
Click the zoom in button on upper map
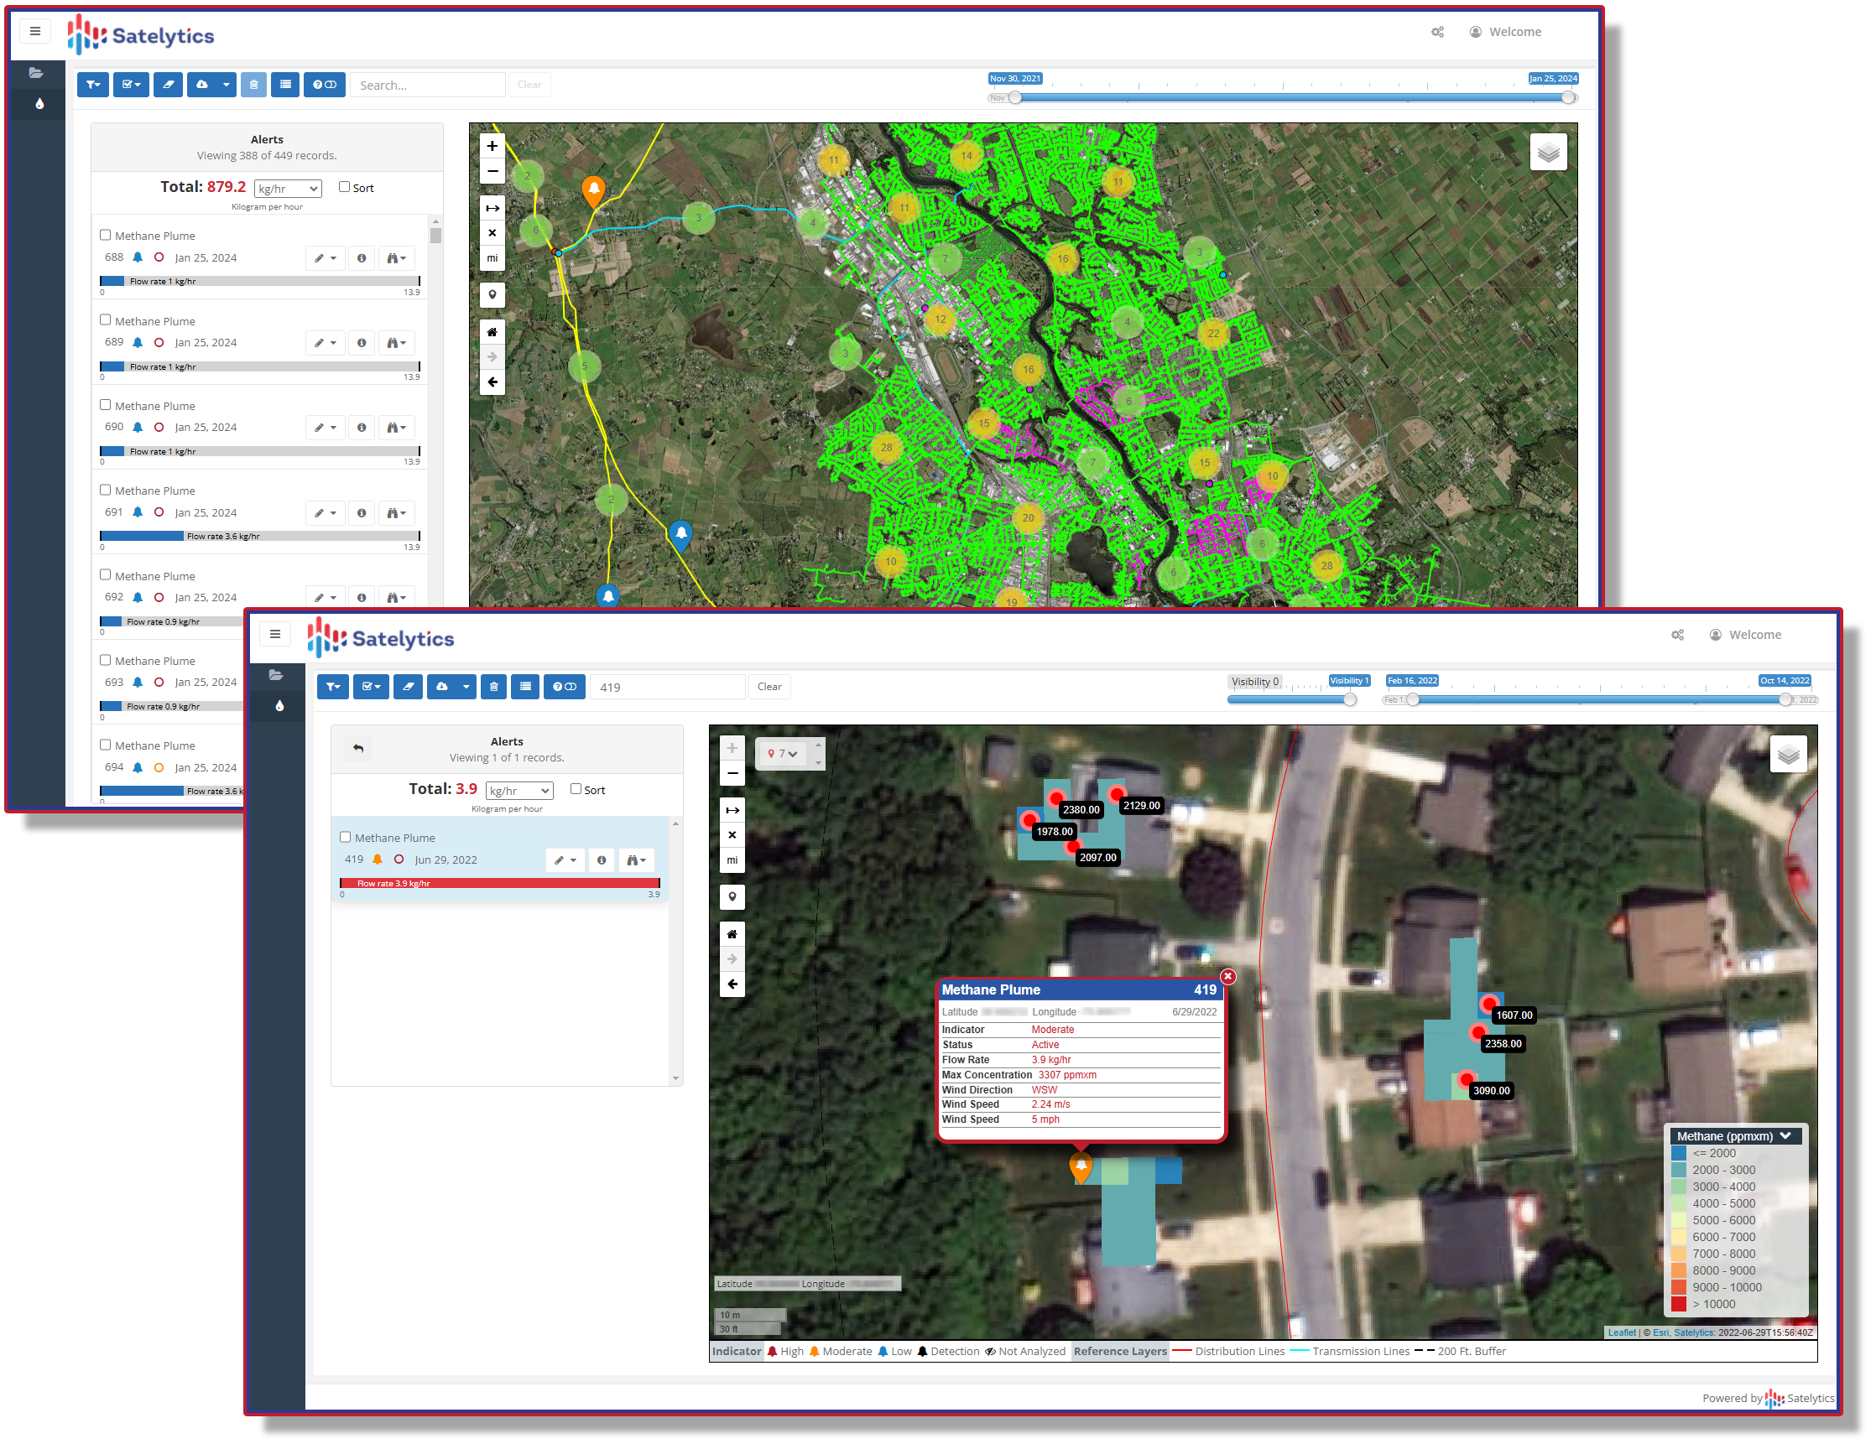pos(492,146)
